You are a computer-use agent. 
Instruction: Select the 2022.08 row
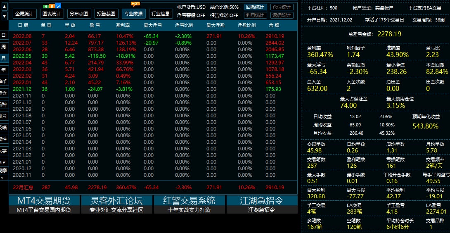(x=154, y=36)
